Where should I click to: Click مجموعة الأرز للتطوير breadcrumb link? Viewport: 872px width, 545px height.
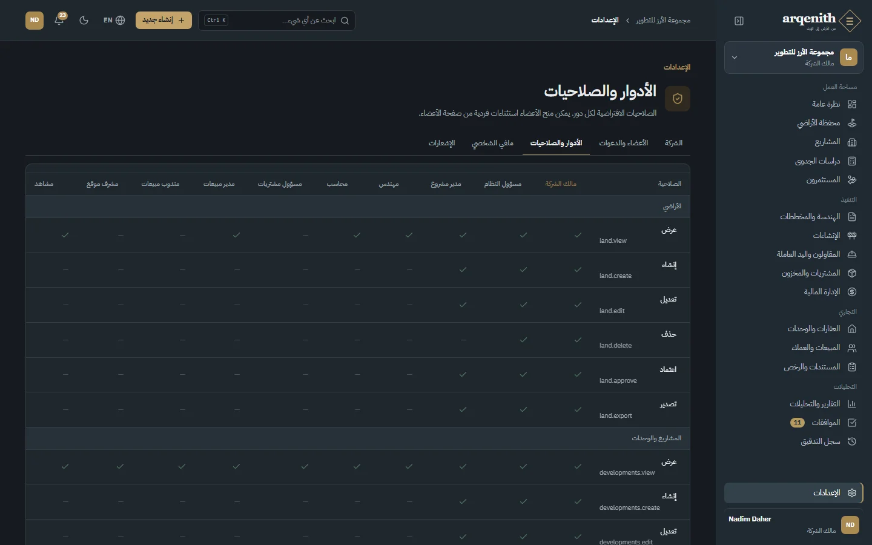(x=663, y=21)
